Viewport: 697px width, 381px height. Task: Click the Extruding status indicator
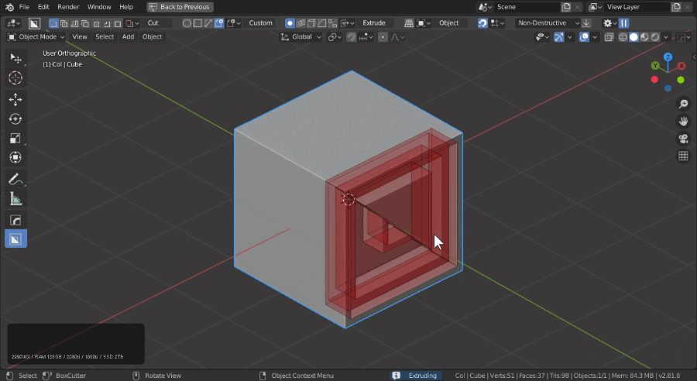[x=417, y=376]
